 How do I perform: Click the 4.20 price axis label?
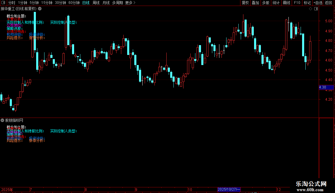(328, 99)
